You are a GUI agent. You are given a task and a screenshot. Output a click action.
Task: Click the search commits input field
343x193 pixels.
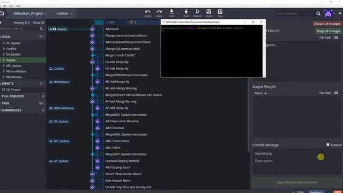tap(294, 13)
